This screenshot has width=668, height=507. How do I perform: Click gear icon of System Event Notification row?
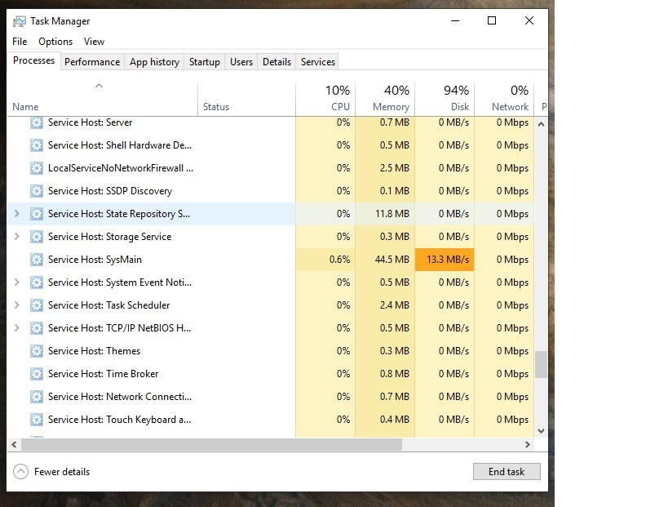click(x=37, y=282)
